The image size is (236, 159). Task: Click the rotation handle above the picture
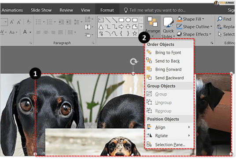tap(133, 61)
